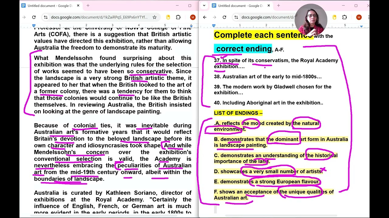Click the forward arrow in the left window
This screenshot has height=218, width=389.
coord(24,17)
